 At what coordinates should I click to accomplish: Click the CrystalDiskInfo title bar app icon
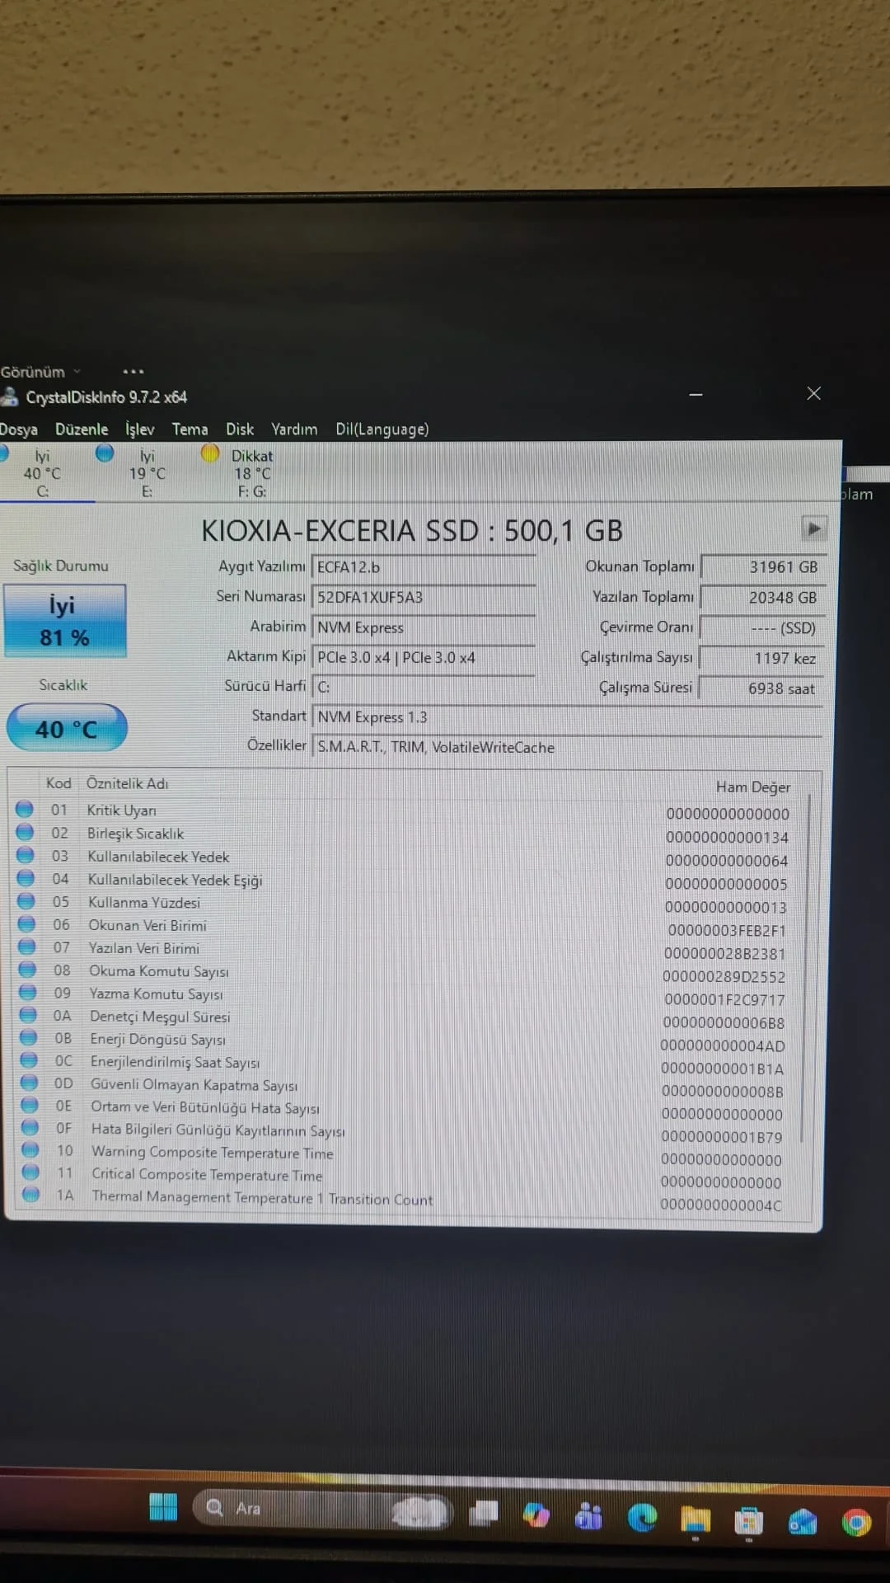pyautogui.click(x=9, y=397)
